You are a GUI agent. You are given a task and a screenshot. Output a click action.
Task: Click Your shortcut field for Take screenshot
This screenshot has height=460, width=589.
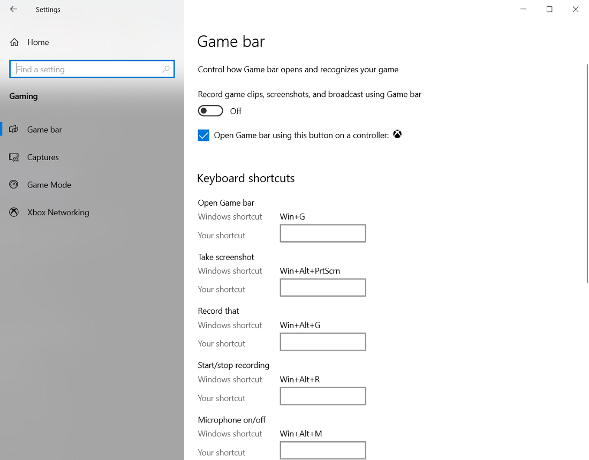click(x=323, y=288)
